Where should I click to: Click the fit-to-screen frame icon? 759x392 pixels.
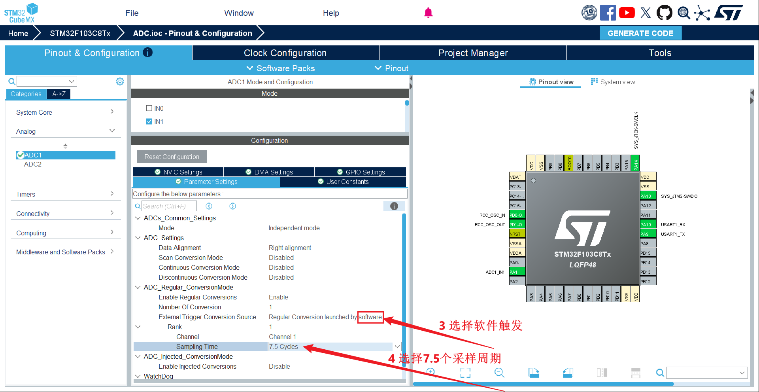[x=465, y=372]
